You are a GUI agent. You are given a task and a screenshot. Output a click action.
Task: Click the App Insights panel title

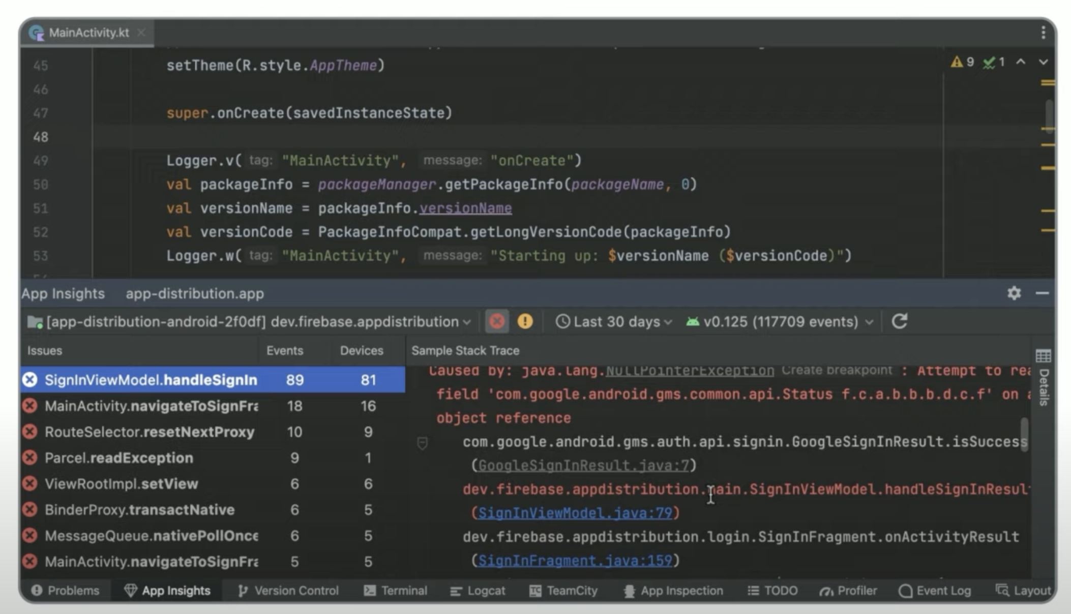63,293
